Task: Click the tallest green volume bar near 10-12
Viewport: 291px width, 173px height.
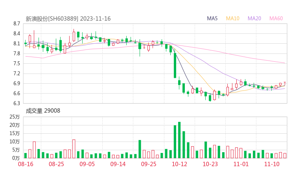Action: [x=179, y=140]
